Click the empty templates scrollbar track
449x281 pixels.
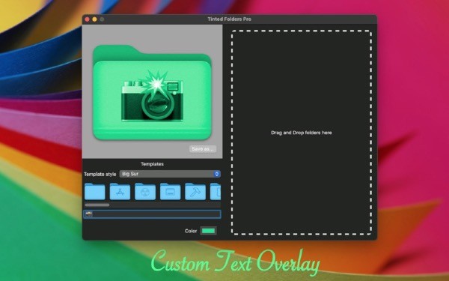165,205
